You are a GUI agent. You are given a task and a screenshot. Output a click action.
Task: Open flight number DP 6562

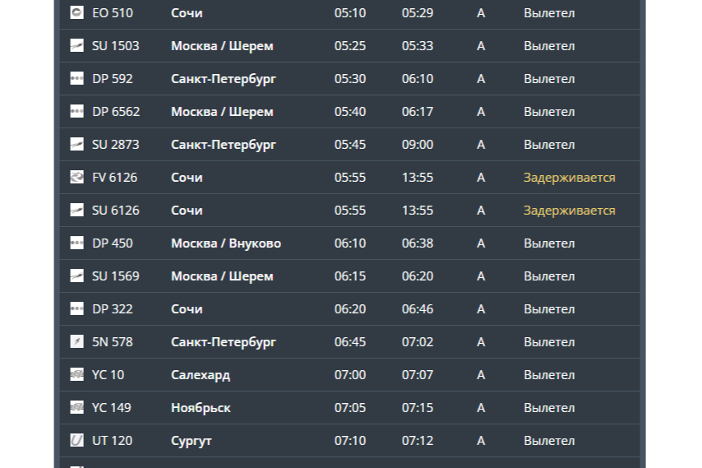[115, 112]
